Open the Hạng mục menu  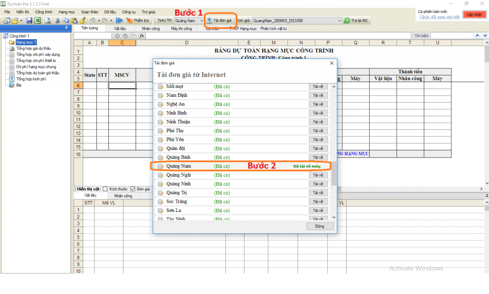(x=67, y=11)
